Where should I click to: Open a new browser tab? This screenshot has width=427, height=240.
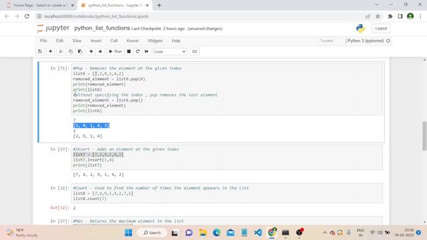coord(159,5)
